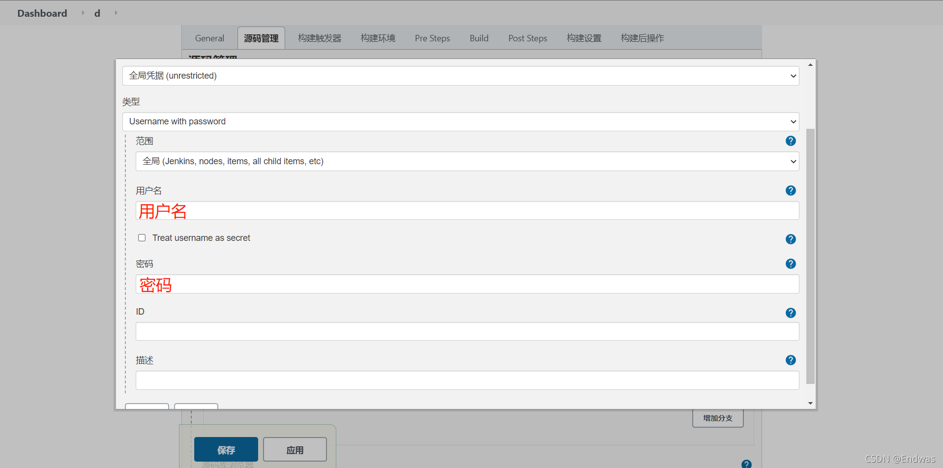Select the 源码管理 tab
The height and width of the screenshot is (468, 943).
(x=261, y=38)
